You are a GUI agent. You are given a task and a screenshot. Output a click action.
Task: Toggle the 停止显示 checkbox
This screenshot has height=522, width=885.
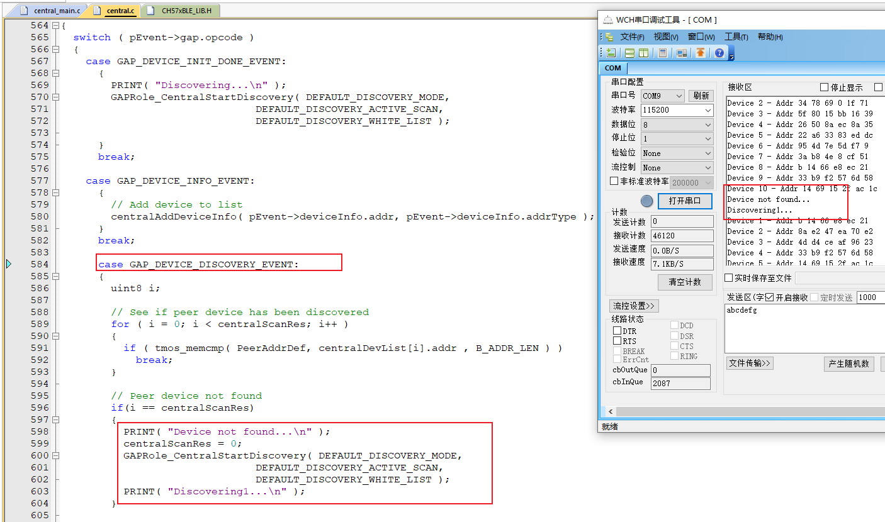[x=825, y=87]
